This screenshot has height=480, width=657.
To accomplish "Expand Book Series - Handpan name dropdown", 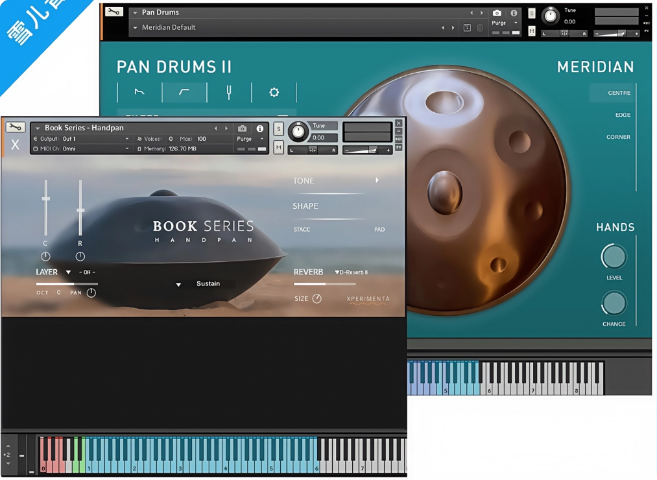I will click(x=38, y=128).
